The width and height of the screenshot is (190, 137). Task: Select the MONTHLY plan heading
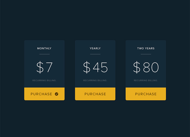tap(44, 48)
